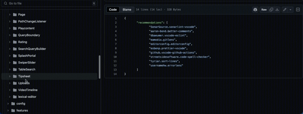Open the SearchQueryBuilder folder name

32,49
